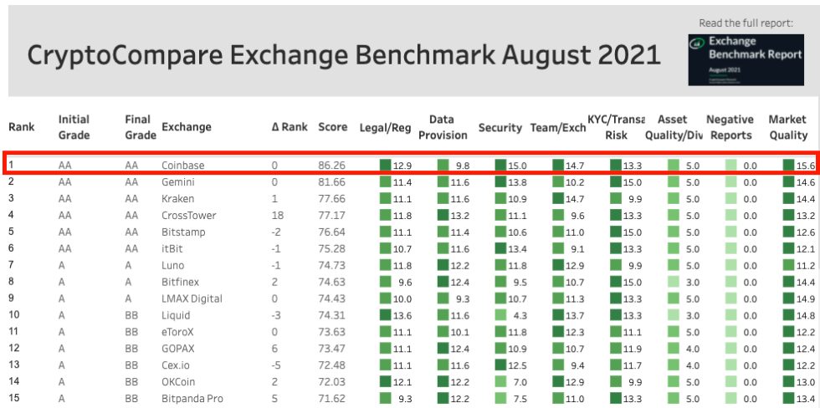Select the LMAX Digital exchange entry
Viewport: 820px width, 408px height.
pyautogui.click(x=192, y=299)
